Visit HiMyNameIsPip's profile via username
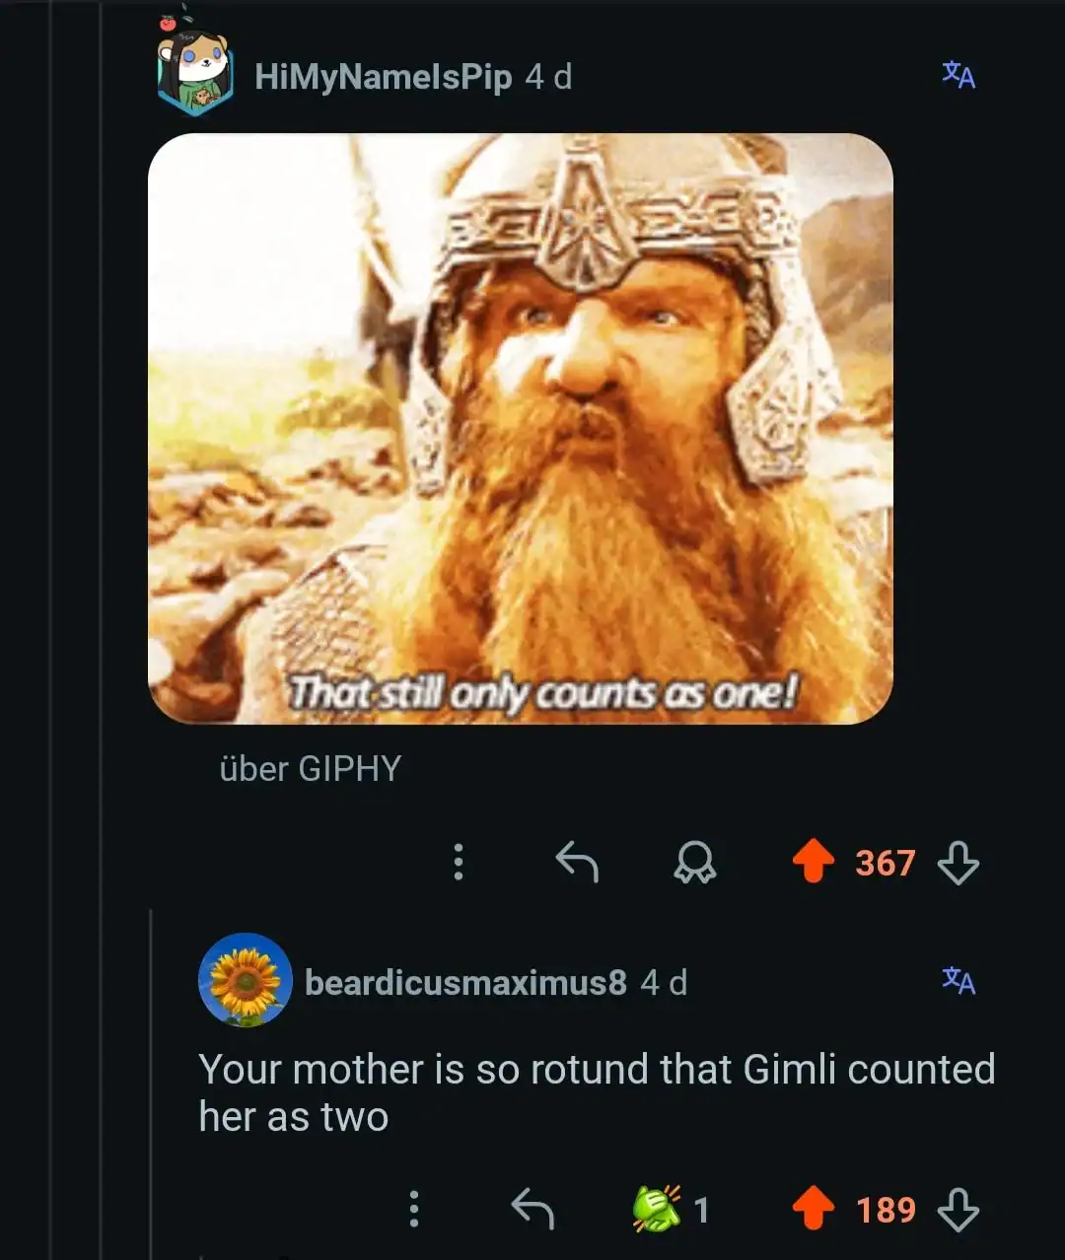The width and height of the screenshot is (1065, 1260). (x=383, y=77)
